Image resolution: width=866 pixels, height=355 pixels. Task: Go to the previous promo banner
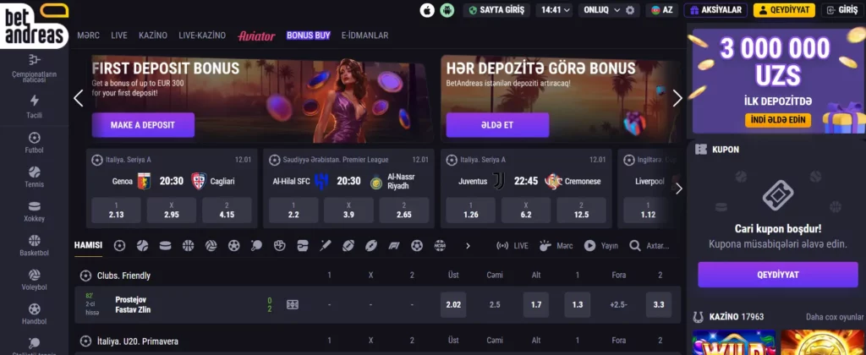click(x=79, y=98)
